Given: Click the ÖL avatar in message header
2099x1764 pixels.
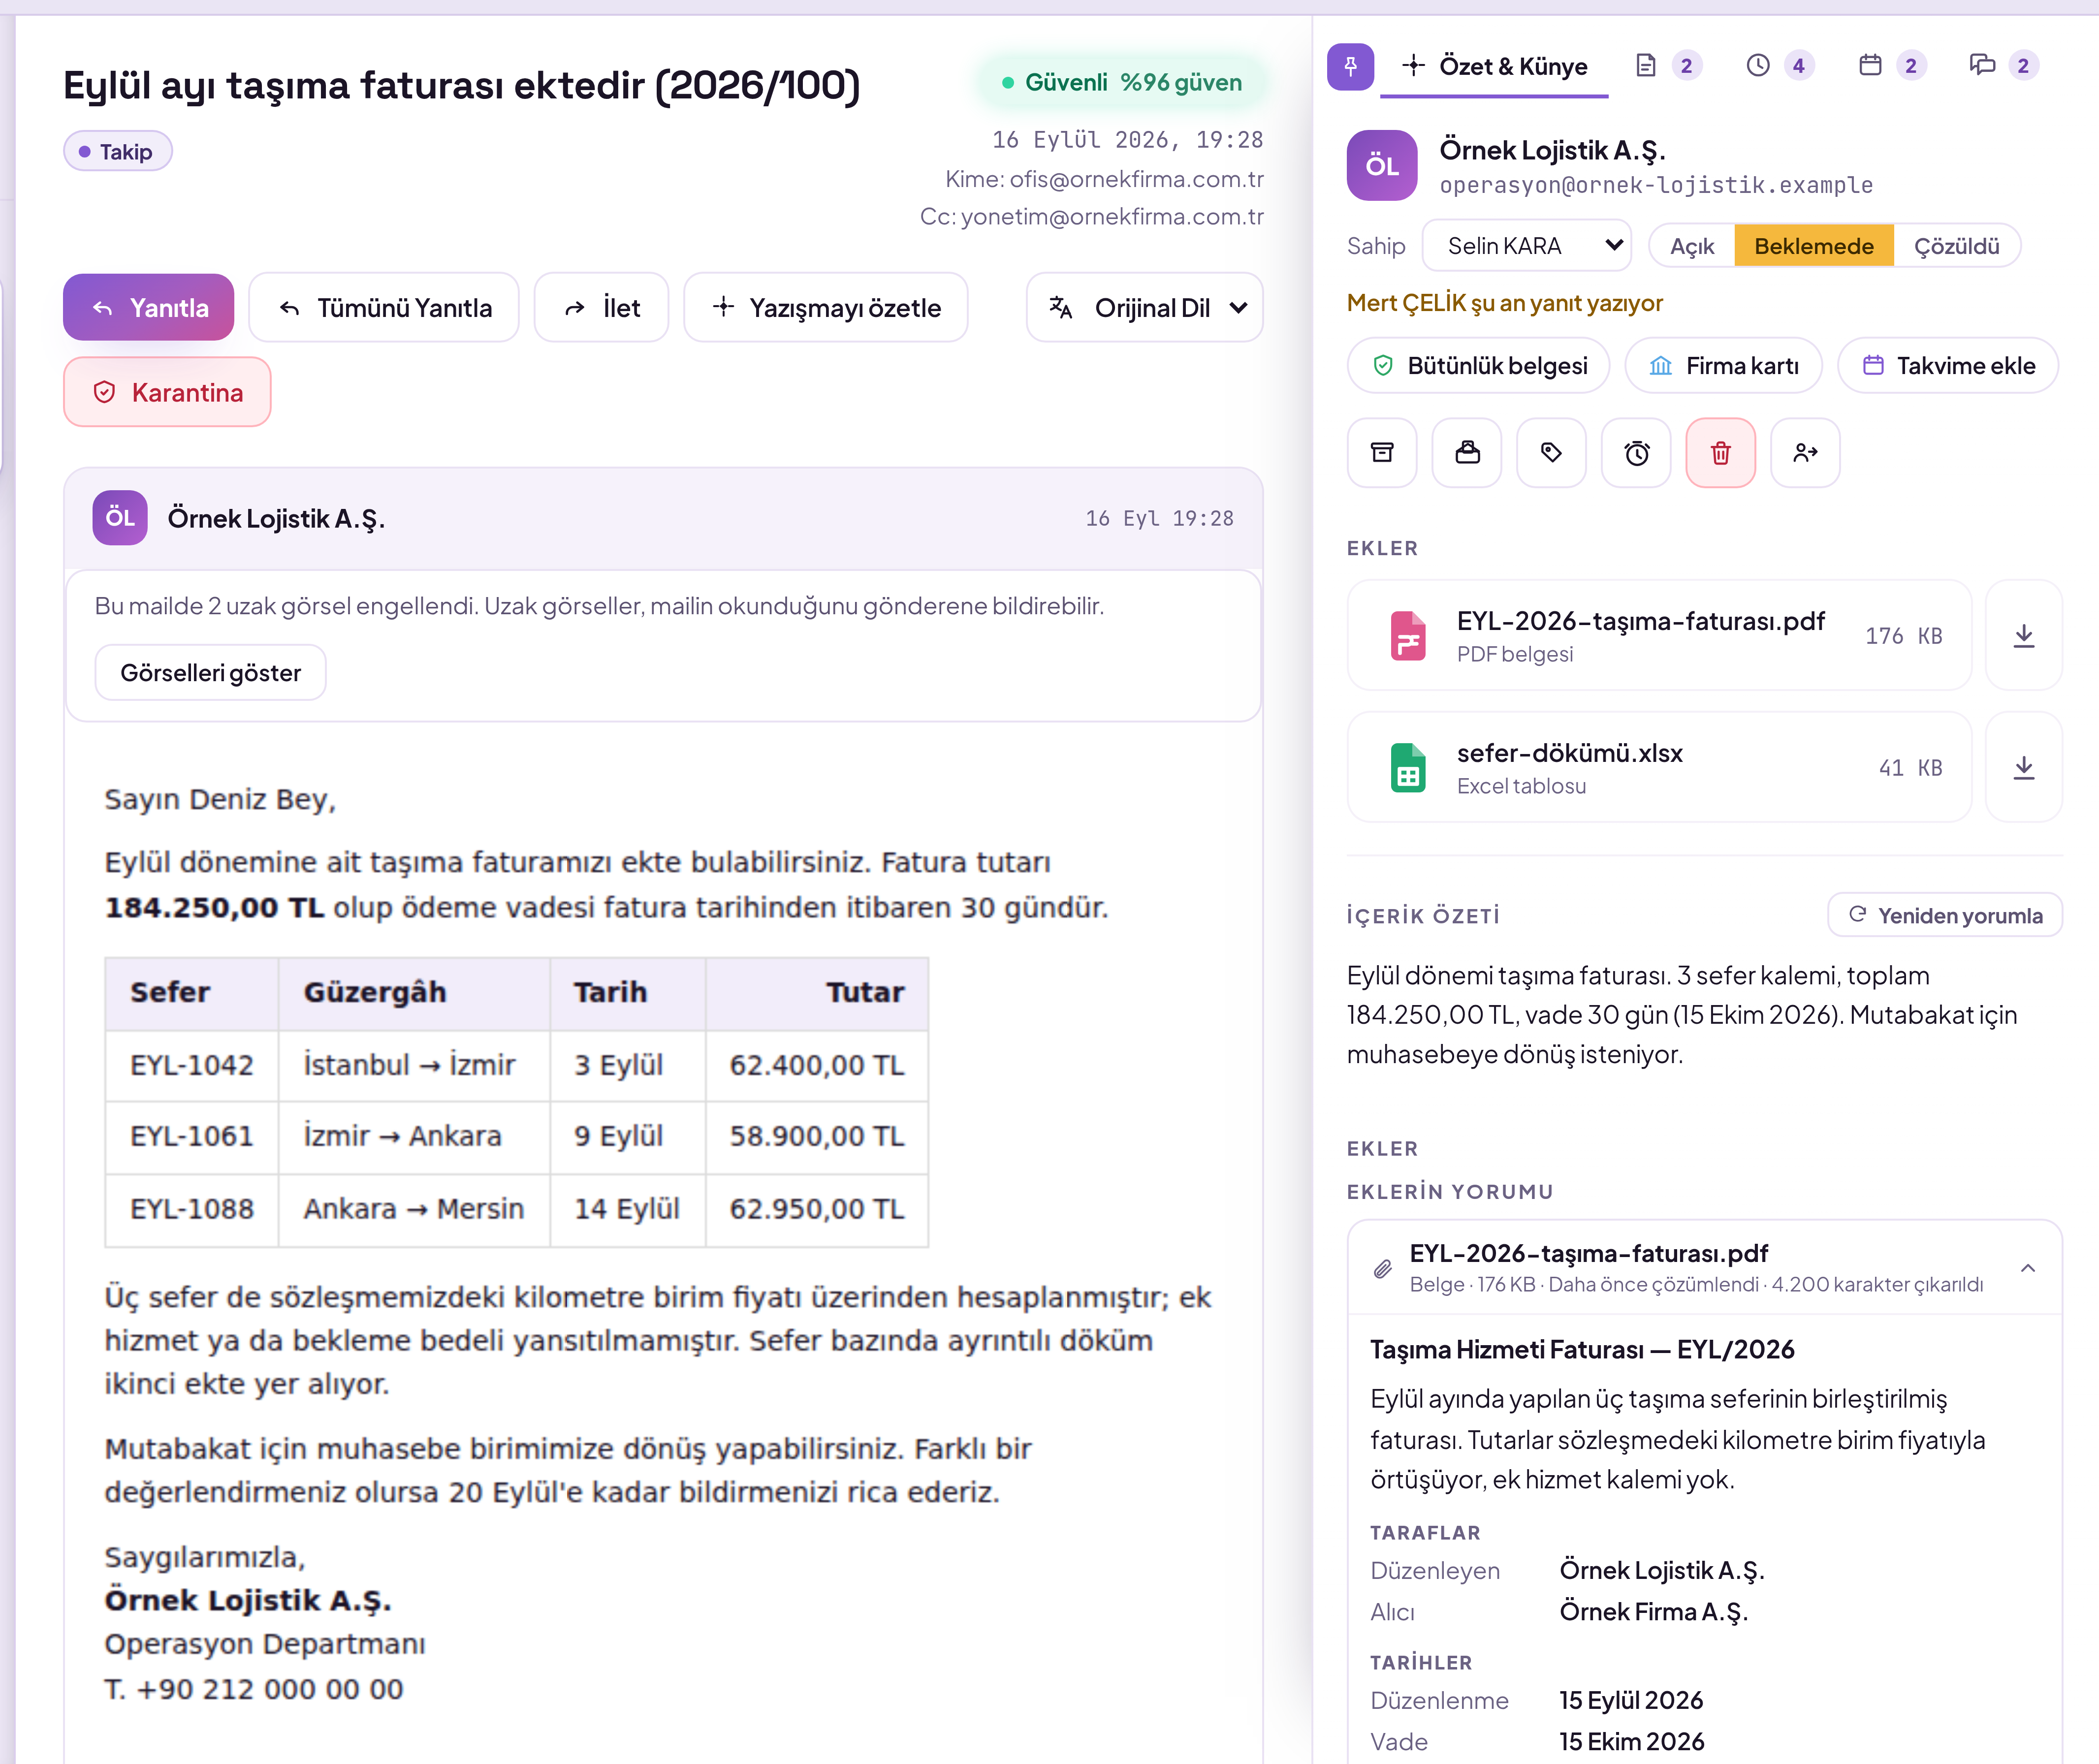Looking at the screenshot, I should click(120, 518).
